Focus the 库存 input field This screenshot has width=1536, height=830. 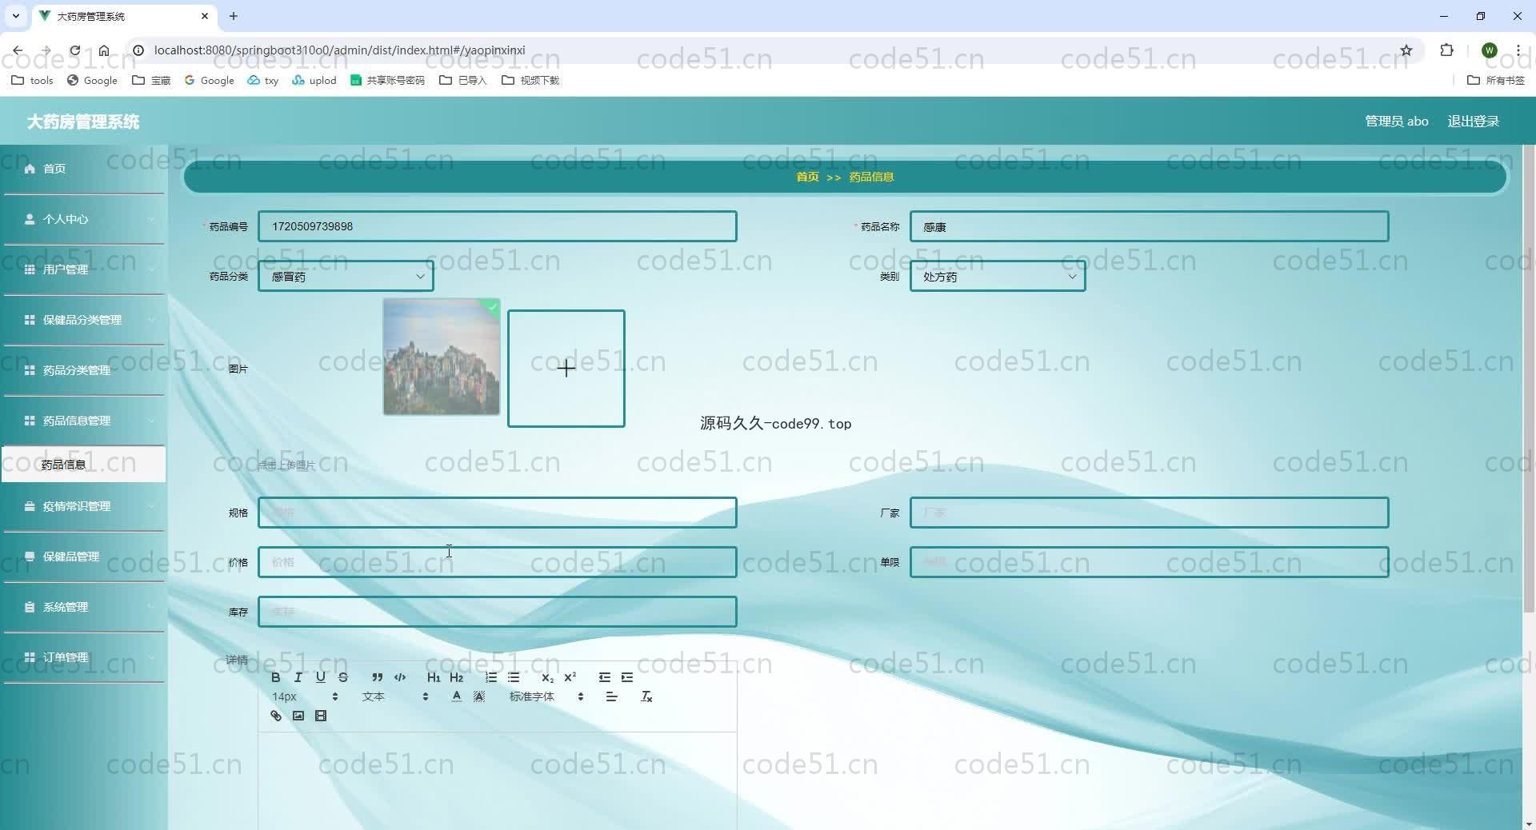coord(497,612)
